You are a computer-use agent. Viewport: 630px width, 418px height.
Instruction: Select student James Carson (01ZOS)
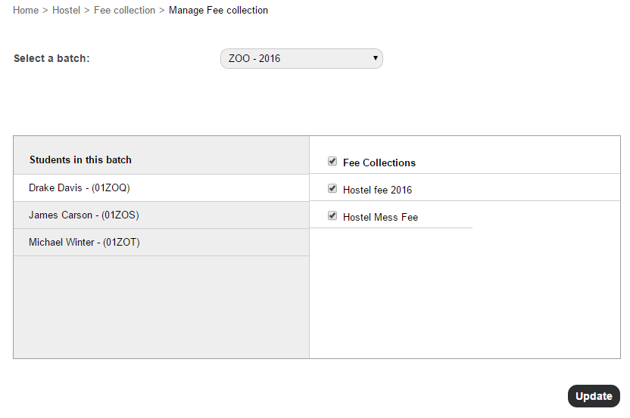click(161, 215)
